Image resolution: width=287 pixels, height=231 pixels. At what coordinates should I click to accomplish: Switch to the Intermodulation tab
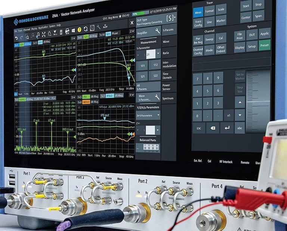169,64
